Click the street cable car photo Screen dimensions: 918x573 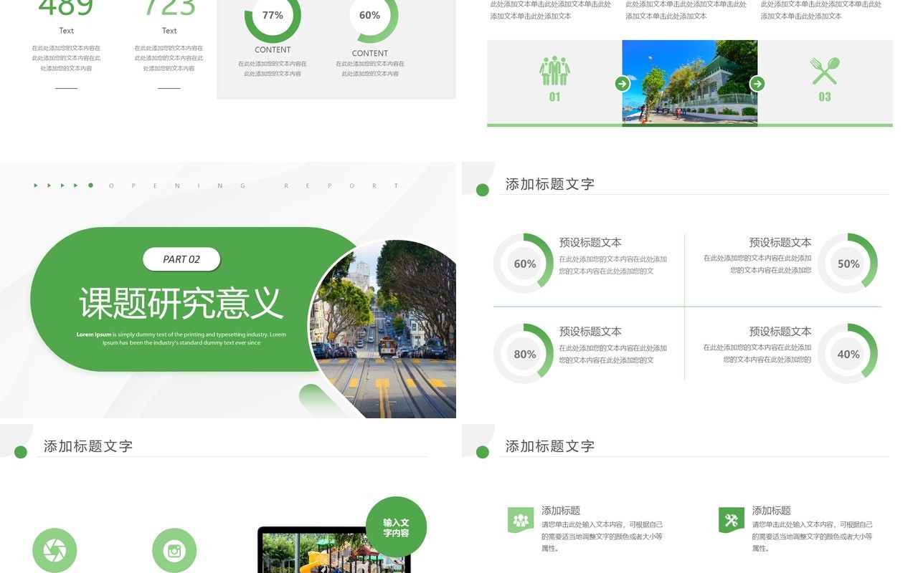383,329
